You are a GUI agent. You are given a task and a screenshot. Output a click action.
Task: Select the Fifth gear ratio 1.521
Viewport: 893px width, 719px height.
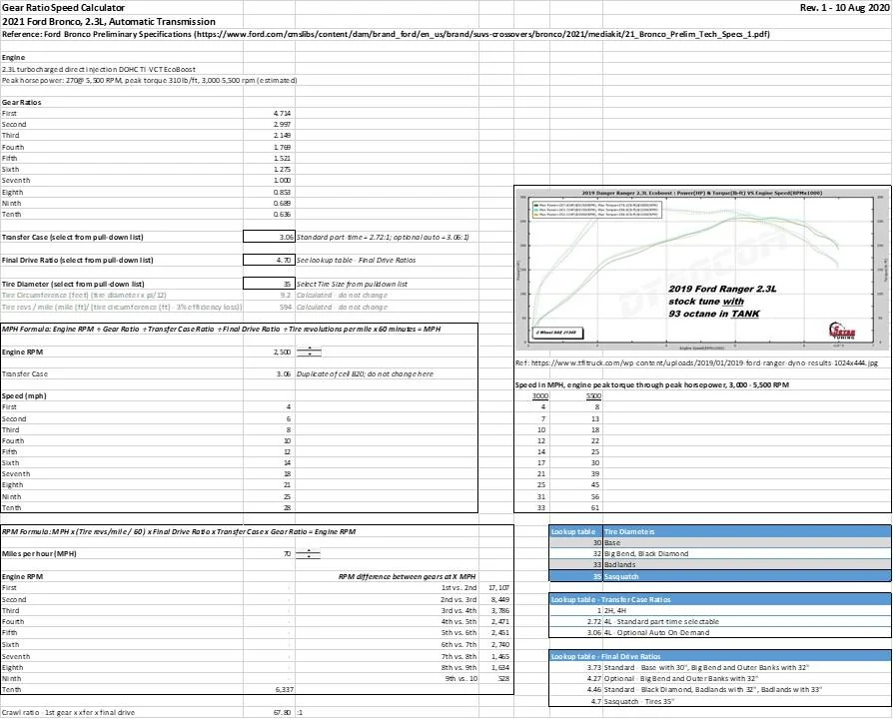(269, 158)
